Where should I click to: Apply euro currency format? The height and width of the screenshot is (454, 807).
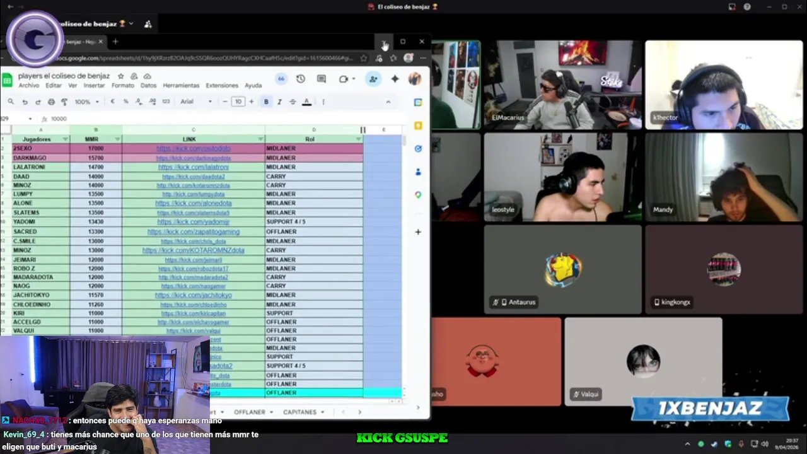(x=112, y=102)
